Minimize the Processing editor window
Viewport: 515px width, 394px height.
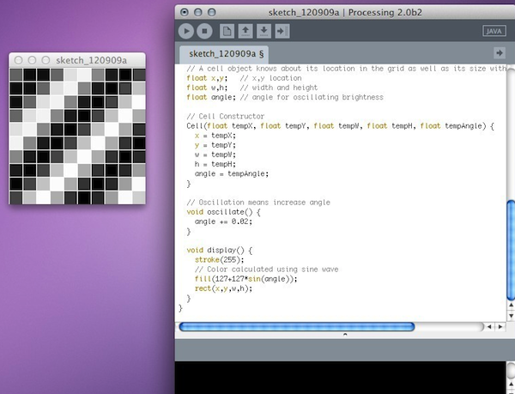point(198,13)
